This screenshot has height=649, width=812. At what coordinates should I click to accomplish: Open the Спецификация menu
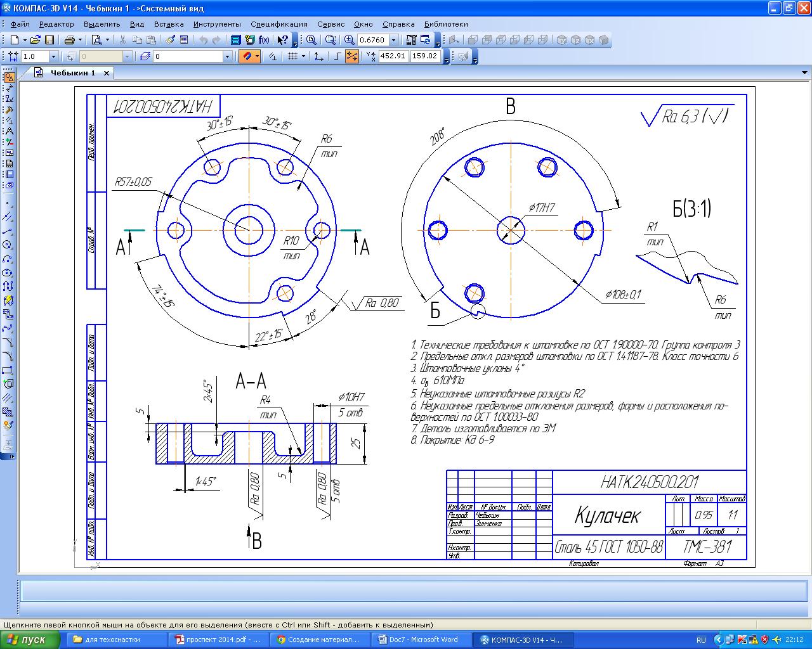pos(278,24)
